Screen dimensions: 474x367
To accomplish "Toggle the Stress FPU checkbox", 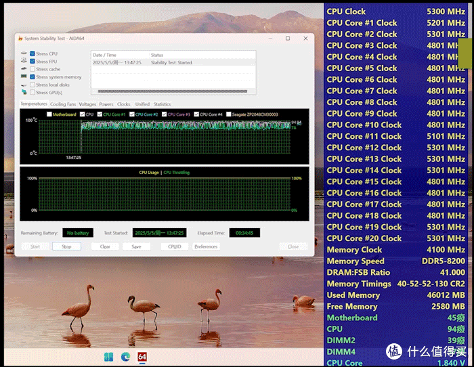I will tap(33, 62).
